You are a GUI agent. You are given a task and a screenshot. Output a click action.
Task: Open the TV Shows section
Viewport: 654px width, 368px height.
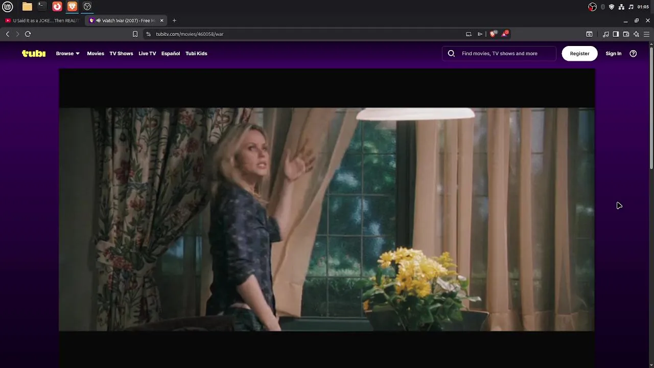click(121, 53)
